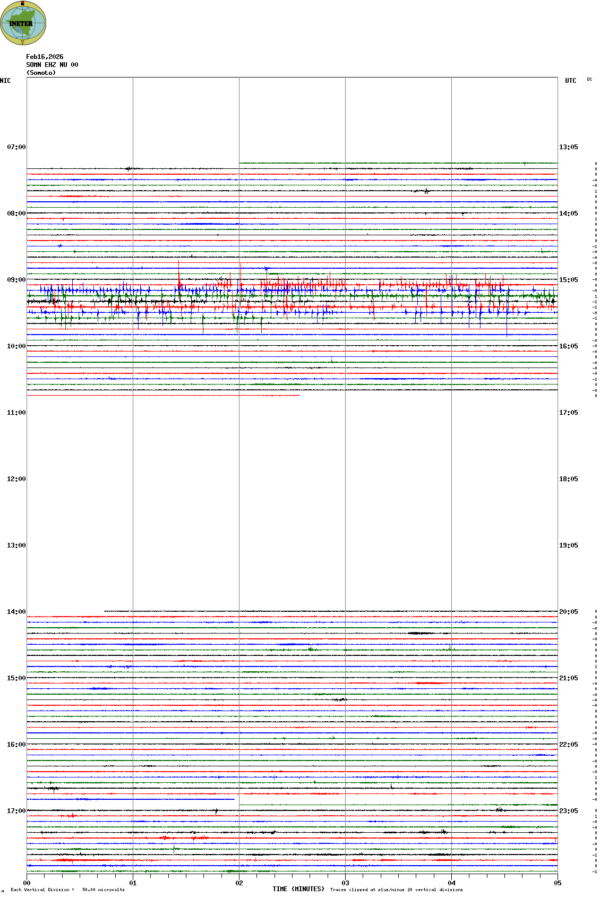
Task: Click the SOMN EHZ NU 00 station label
Action: point(52,65)
